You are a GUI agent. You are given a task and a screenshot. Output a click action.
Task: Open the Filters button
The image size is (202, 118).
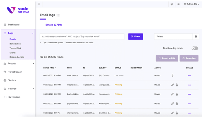(135, 36)
